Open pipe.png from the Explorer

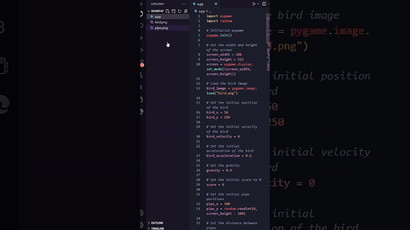pyautogui.click(x=168, y=28)
